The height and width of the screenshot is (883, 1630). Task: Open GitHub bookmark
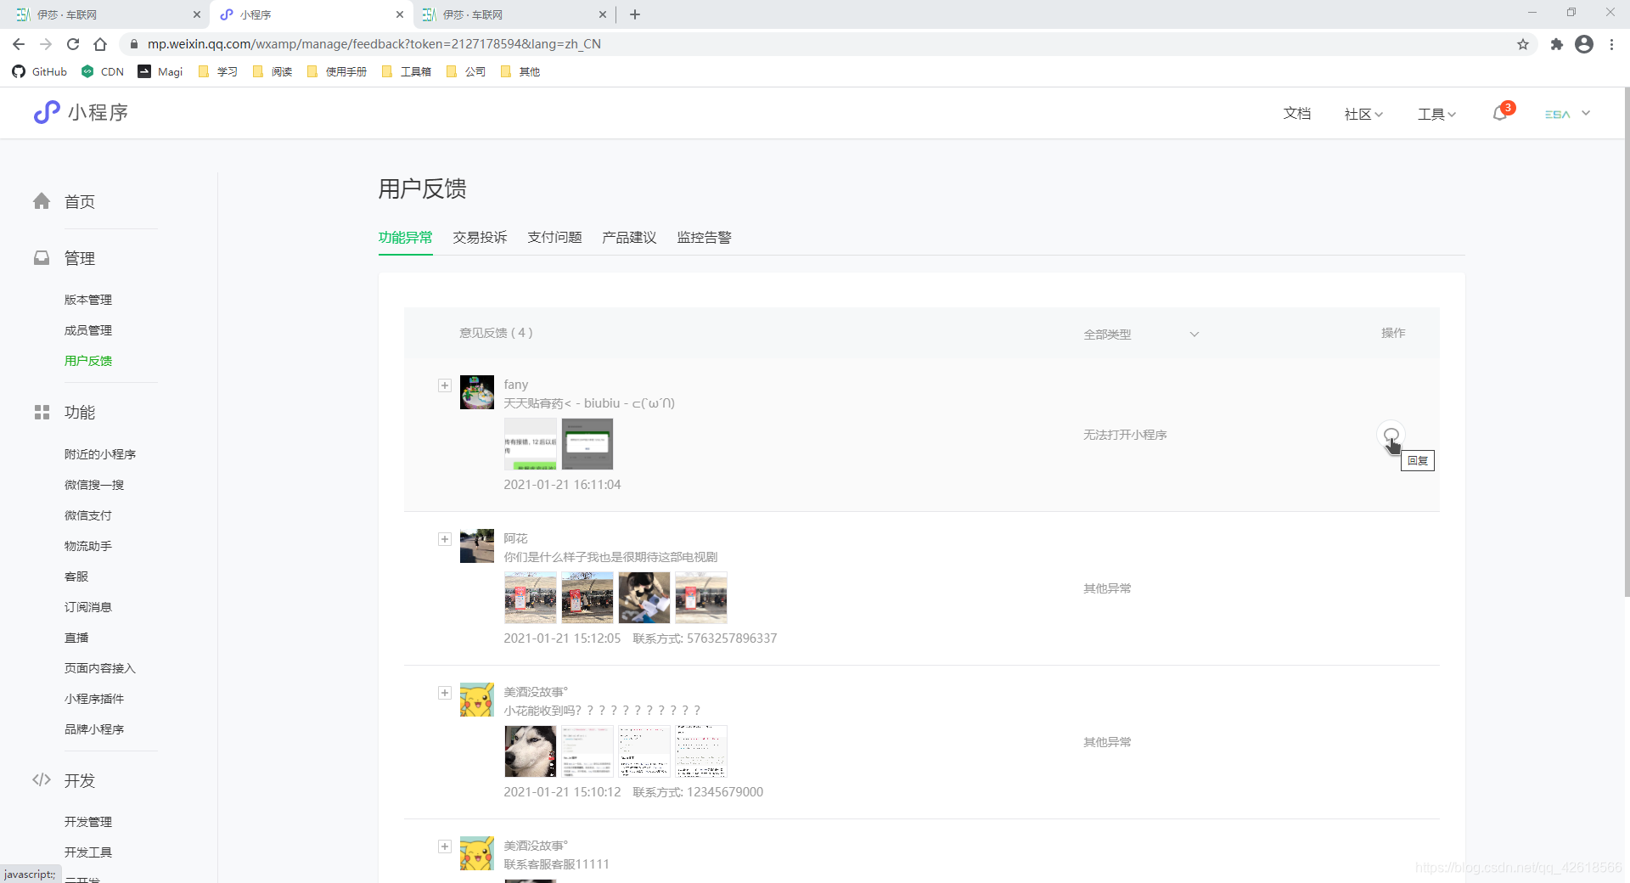40,71
